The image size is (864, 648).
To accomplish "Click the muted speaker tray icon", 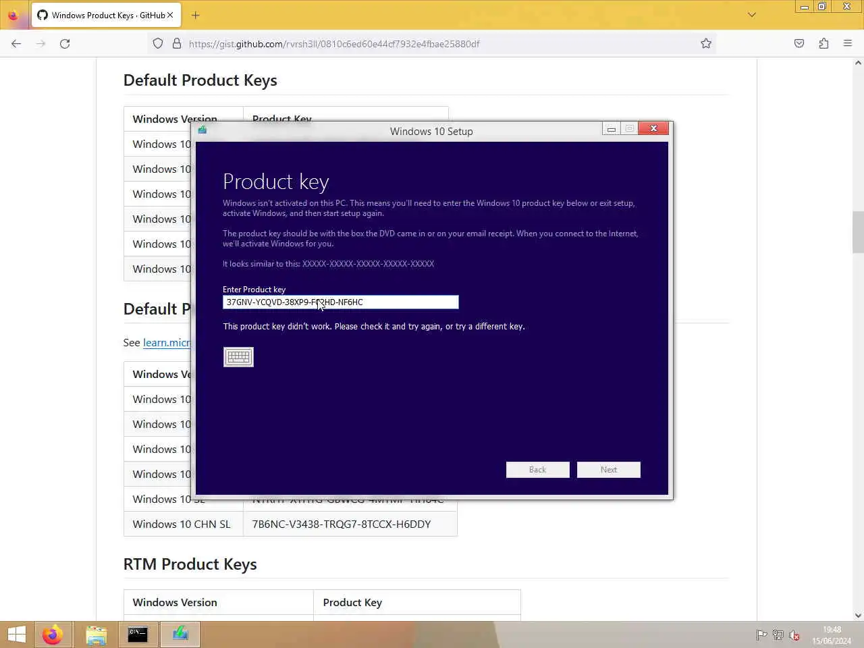I will click(794, 635).
